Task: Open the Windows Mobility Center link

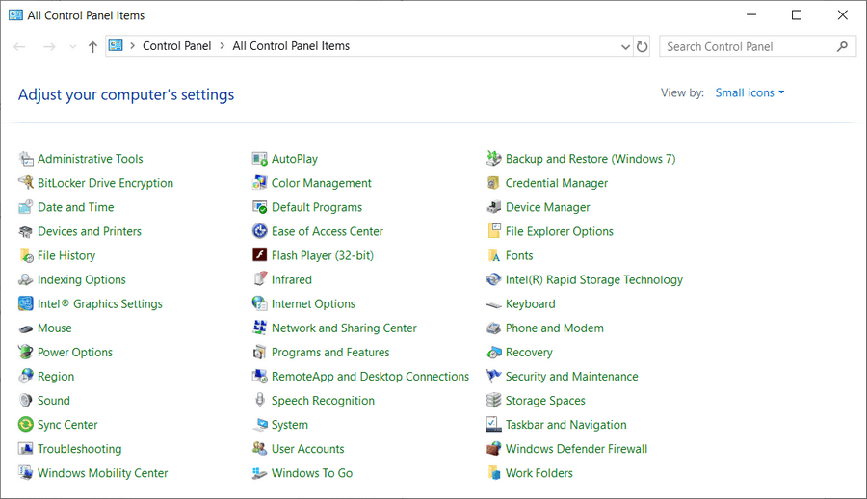Action: (102, 473)
